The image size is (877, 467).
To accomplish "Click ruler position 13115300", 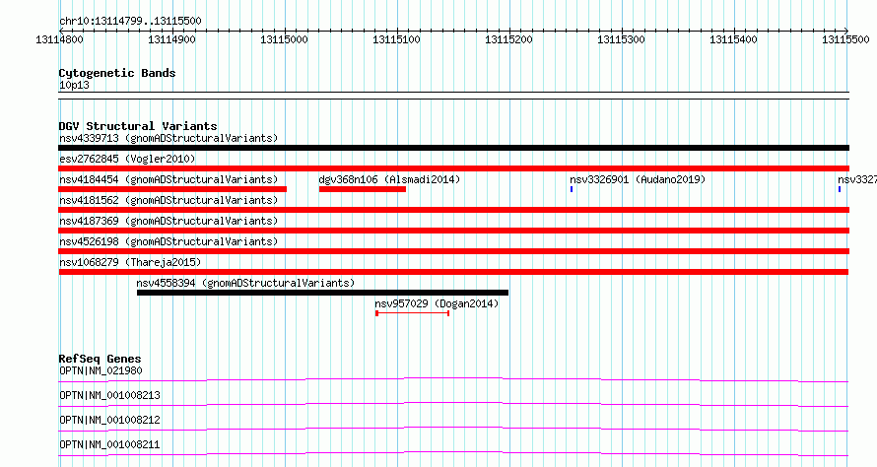I will coord(622,39).
